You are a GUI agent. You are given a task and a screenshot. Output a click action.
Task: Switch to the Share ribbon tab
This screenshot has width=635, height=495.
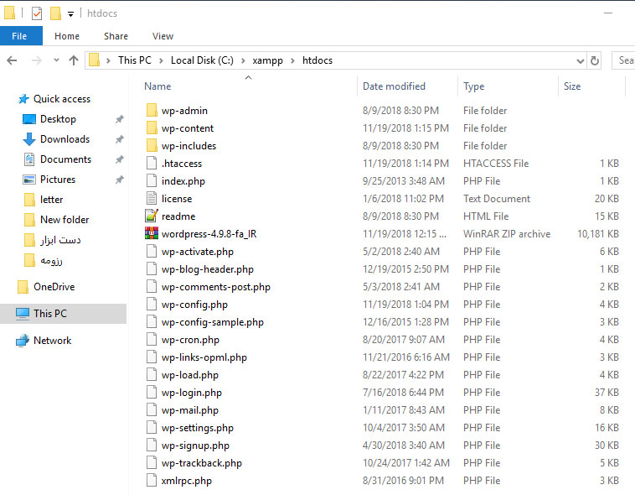(116, 36)
